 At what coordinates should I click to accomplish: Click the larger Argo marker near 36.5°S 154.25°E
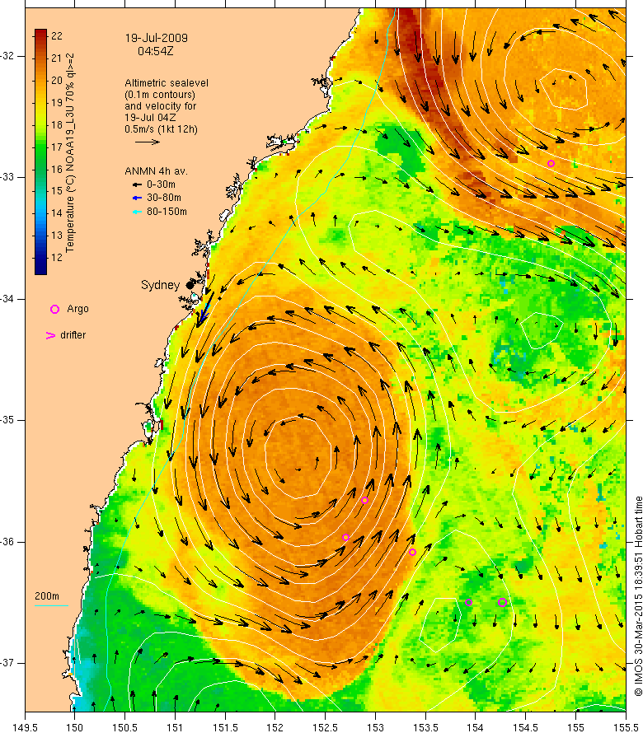(x=502, y=603)
